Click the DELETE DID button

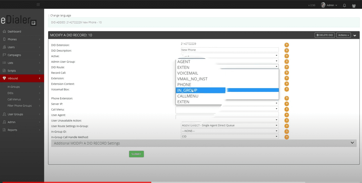[x=324, y=35]
